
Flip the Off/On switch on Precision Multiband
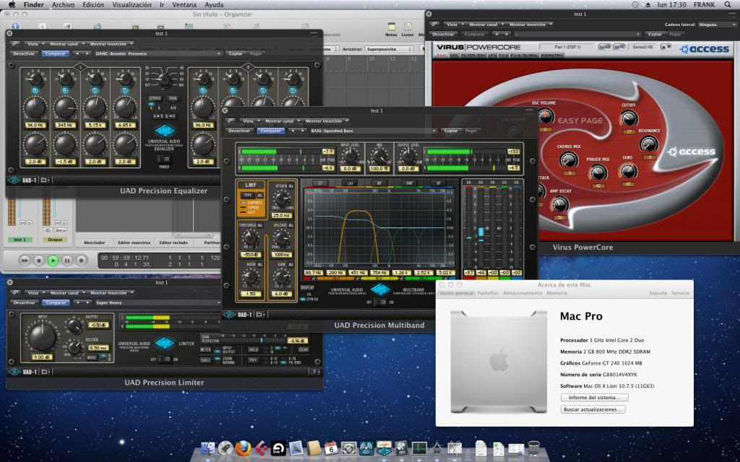point(380,302)
